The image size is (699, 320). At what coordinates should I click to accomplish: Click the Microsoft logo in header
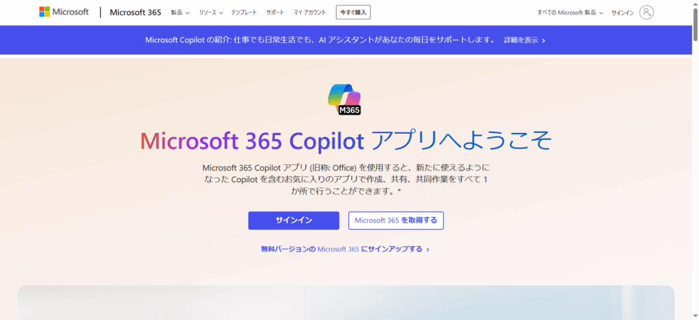coord(63,12)
